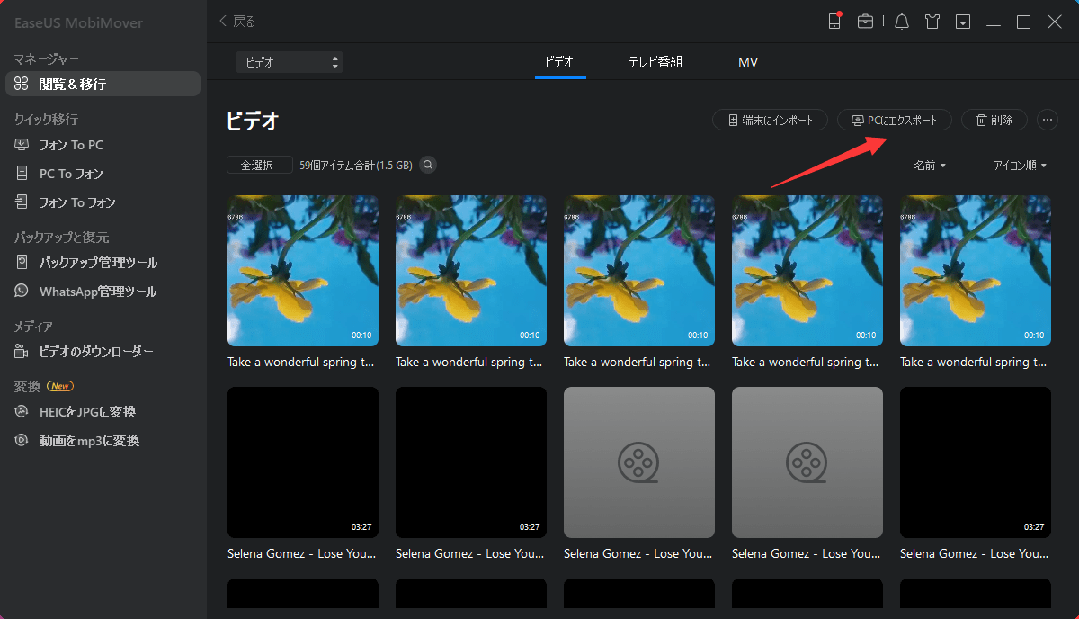Open the 名前 sort dropdown
The image size is (1079, 619).
pos(930,165)
